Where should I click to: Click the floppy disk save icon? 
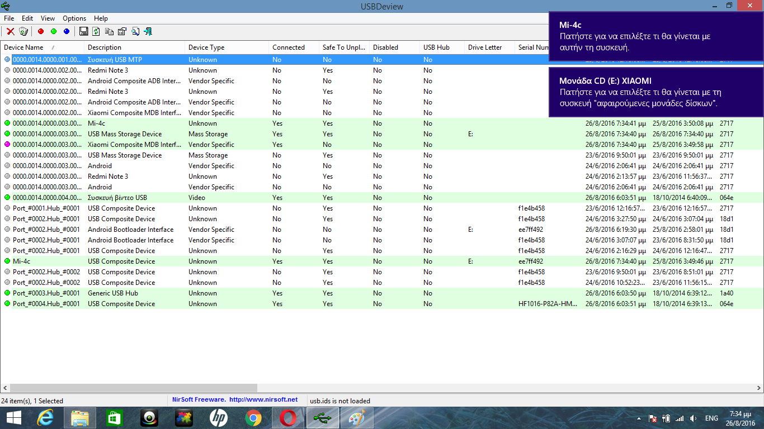83,31
